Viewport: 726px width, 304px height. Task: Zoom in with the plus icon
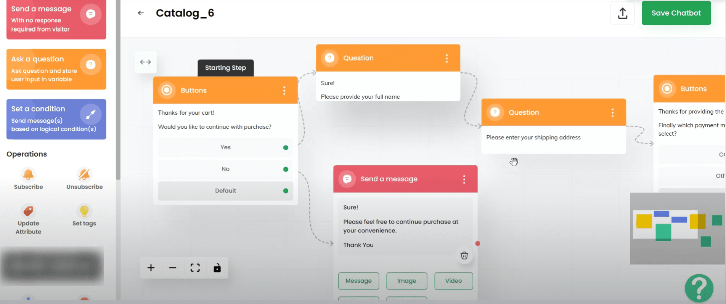(x=151, y=268)
